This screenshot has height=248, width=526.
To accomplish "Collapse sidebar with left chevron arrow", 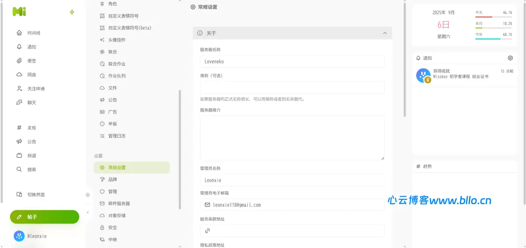I will click(x=88, y=213).
